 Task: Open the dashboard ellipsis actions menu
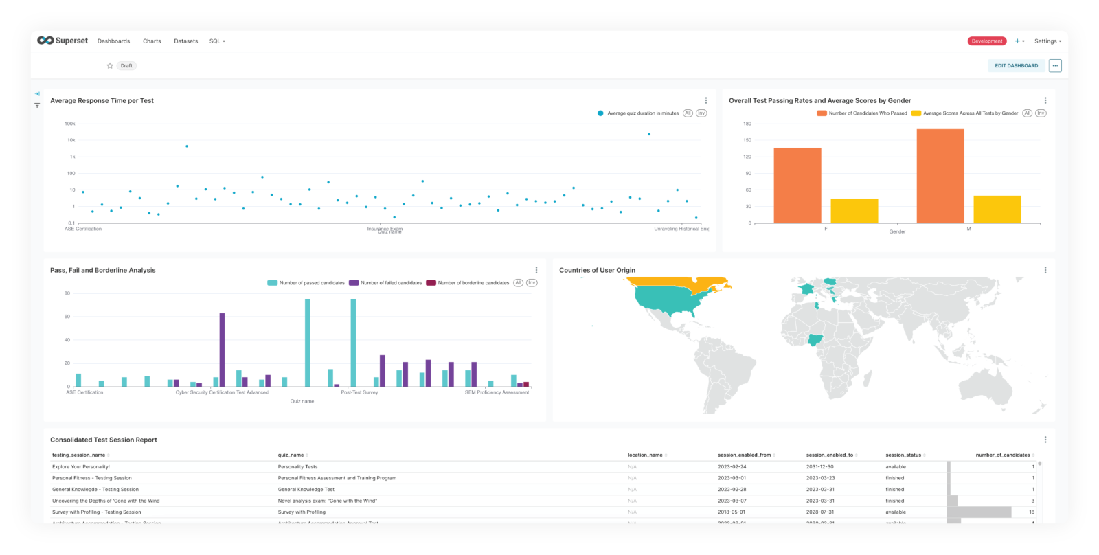click(x=1055, y=66)
